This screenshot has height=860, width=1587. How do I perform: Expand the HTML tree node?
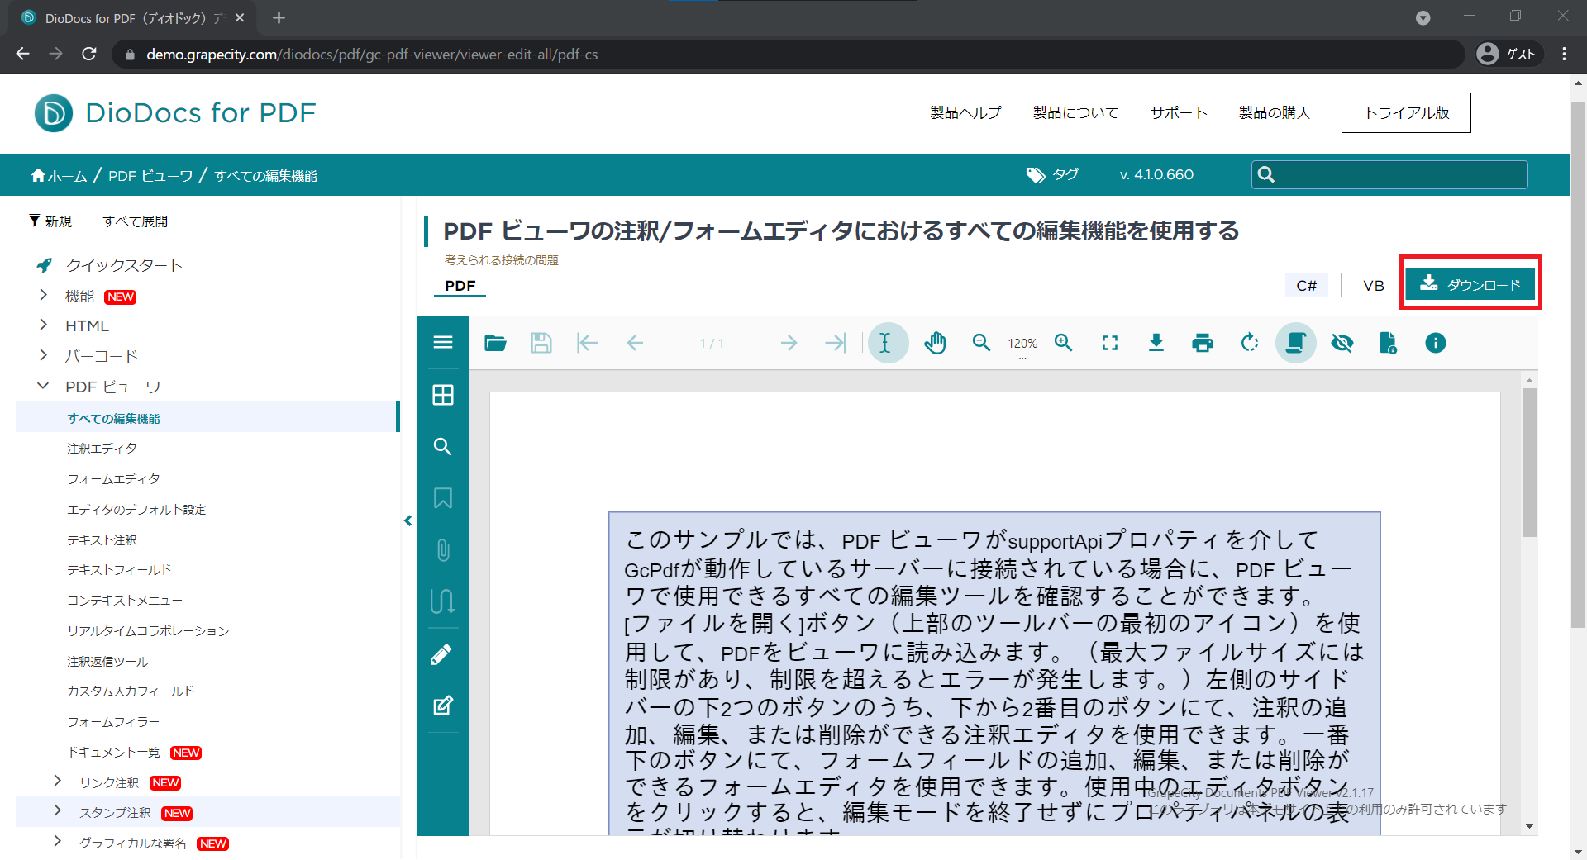(43, 325)
